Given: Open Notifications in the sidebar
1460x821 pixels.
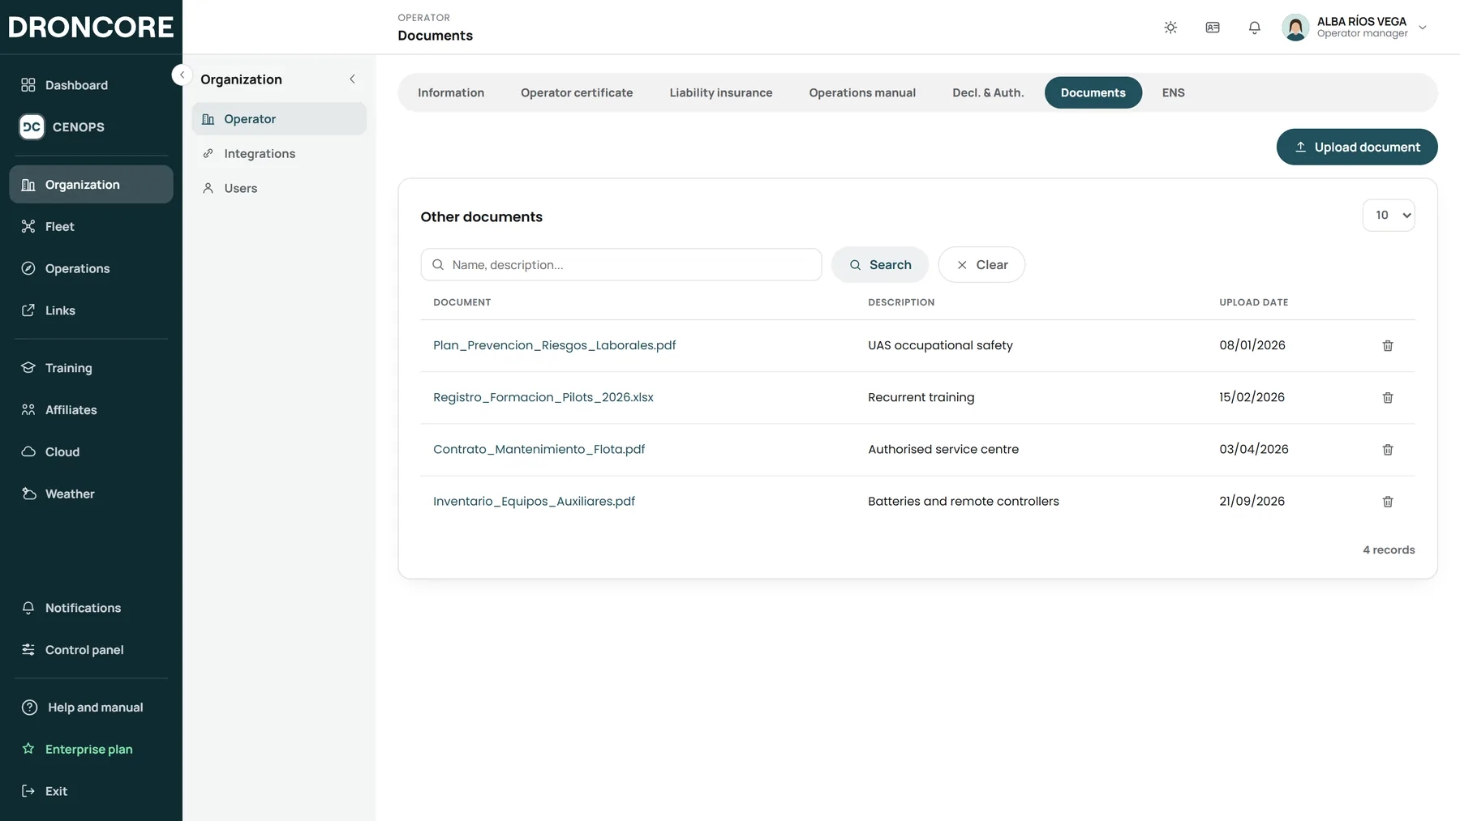Looking at the screenshot, I should 91,608.
